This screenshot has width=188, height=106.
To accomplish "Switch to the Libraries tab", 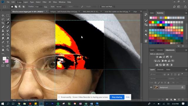I will pyautogui.click(x=160, y=50).
